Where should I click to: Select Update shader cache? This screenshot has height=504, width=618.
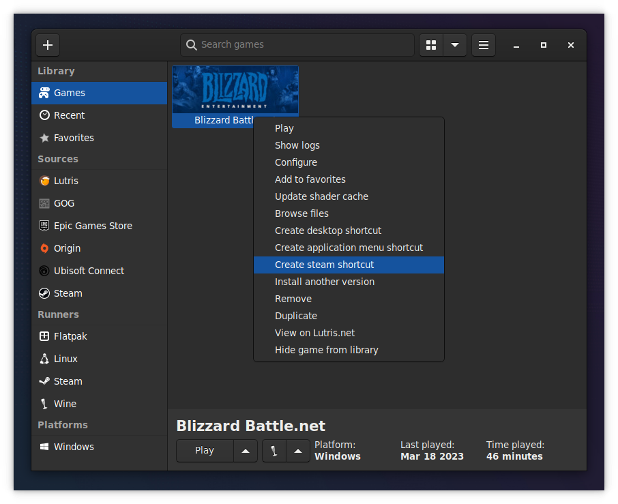pyautogui.click(x=349, y=196)
